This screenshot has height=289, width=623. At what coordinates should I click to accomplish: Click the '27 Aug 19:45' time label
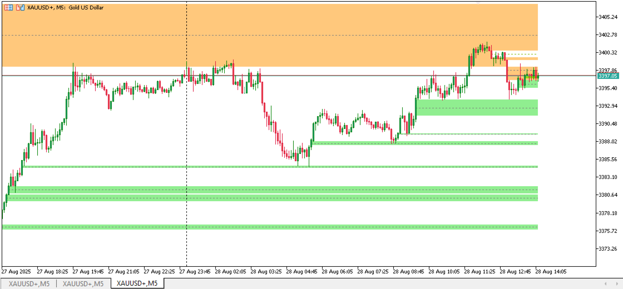click(x=88, y=272)
